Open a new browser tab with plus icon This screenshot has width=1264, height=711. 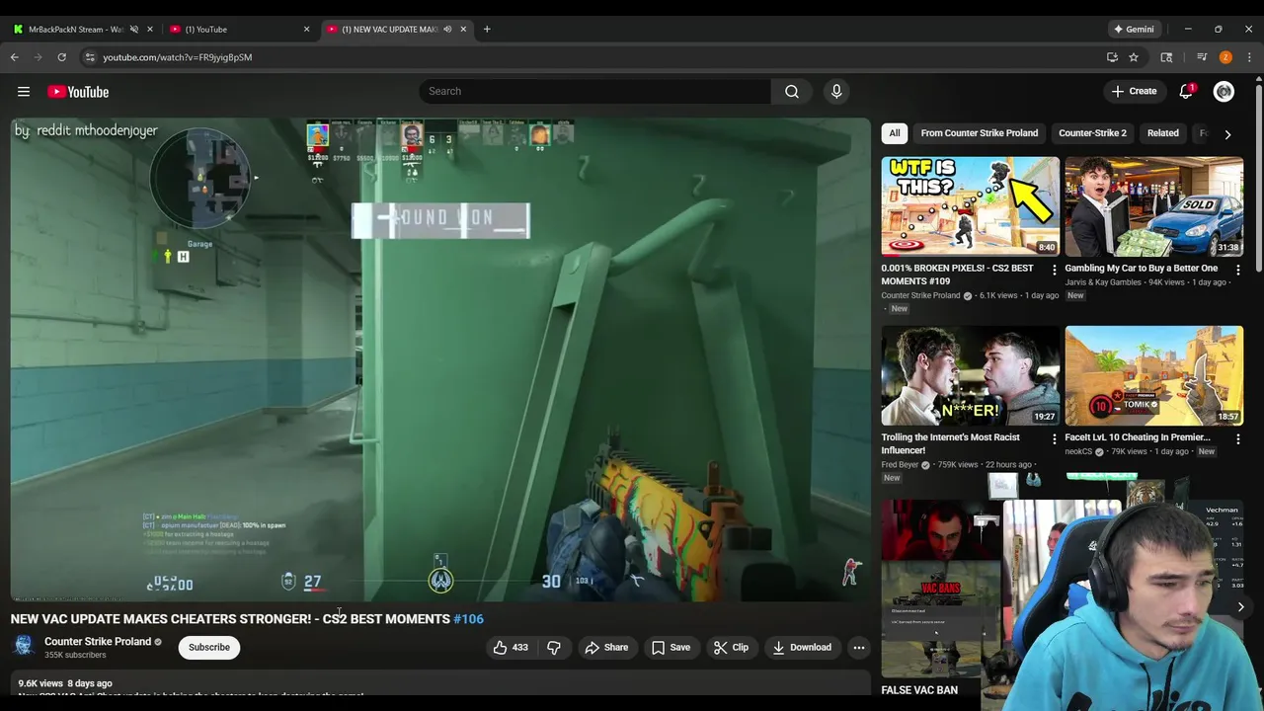coord(487,30)
